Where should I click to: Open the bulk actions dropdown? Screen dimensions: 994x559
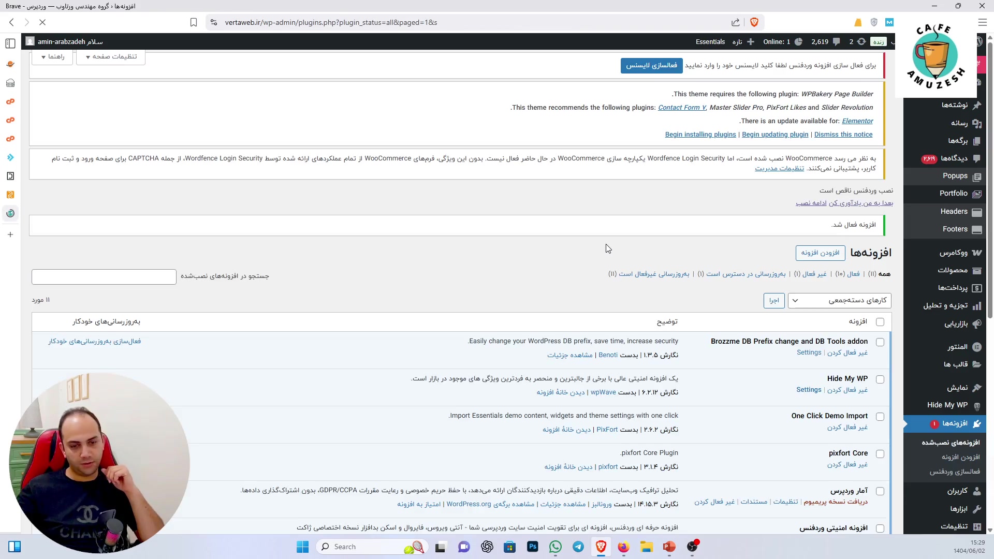(x=839, y=301)
